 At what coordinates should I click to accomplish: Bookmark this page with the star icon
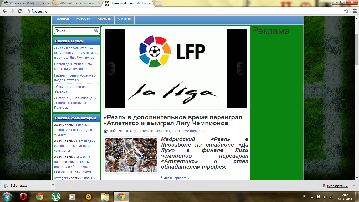tap(346, 11)
